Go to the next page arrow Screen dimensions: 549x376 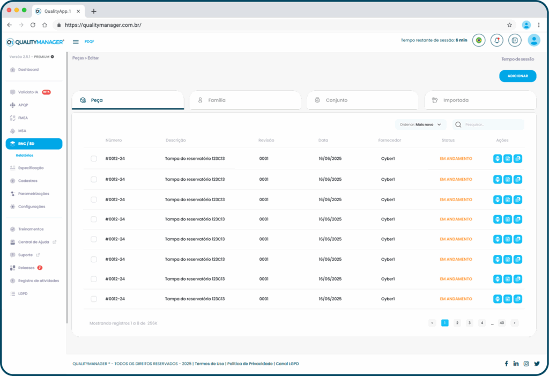(514, 323)
